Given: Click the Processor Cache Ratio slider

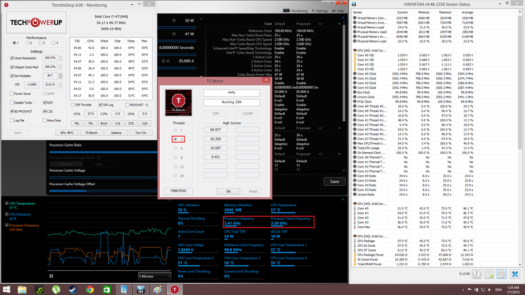Looking at the screenshot, I should point(104,152).
